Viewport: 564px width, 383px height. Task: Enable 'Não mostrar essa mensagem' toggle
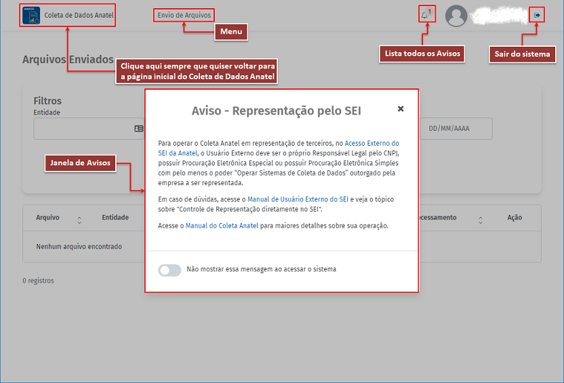pos(169,270)
